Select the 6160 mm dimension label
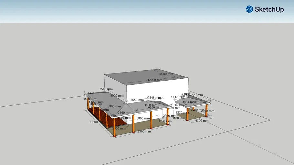Viewport: 294px width, 165px height. 154,108
